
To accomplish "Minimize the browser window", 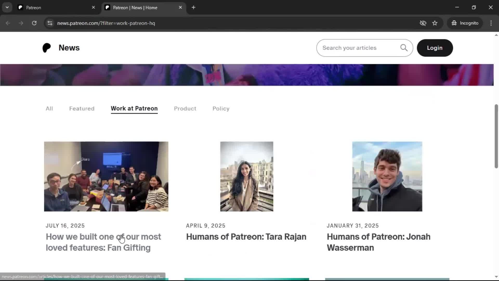I will pos(457,8).
